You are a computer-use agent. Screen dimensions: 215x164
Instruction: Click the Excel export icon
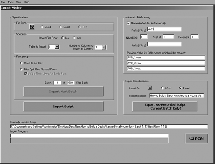pyautogui.click(x=150, y=88)
